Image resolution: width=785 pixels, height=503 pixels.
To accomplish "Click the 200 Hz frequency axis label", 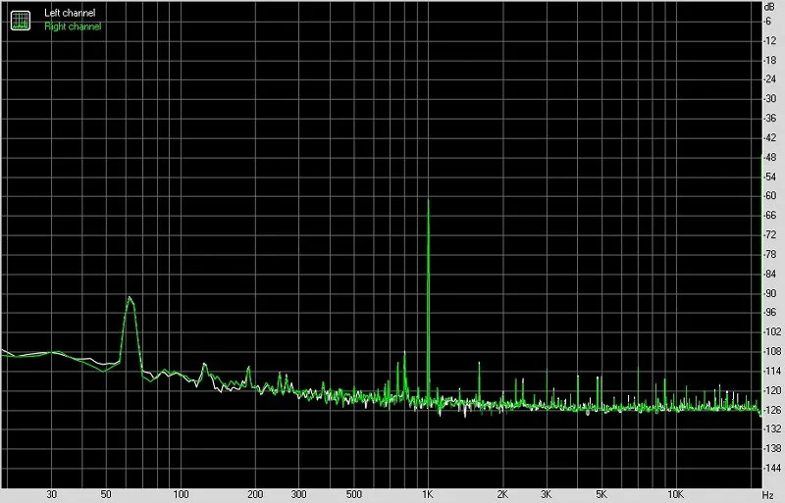I will (x=255, y=494).
